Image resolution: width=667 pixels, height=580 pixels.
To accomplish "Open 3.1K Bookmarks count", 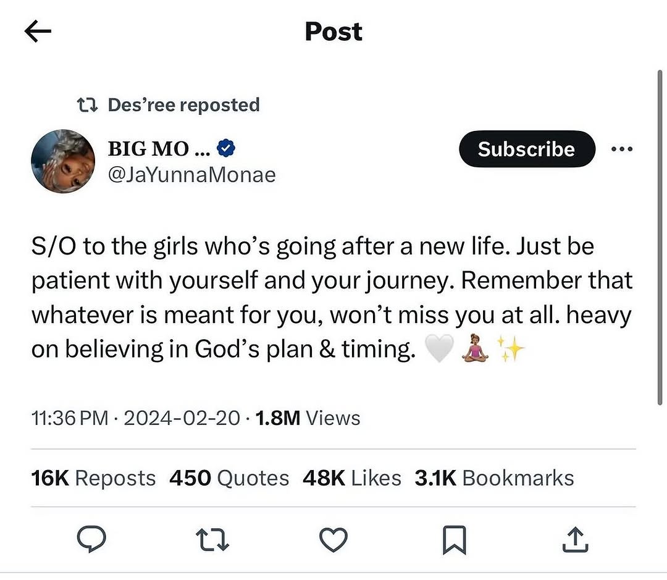I will [x=494, y=478].
